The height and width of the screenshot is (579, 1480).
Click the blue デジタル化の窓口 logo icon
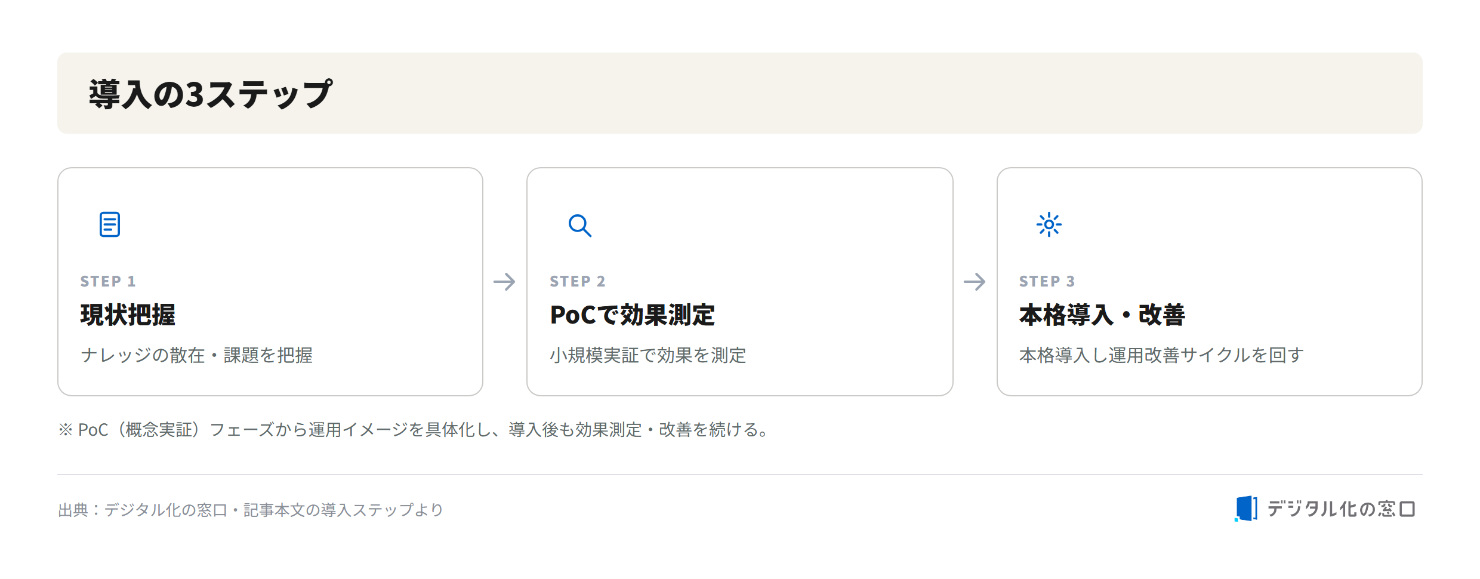click(1246, 509)
